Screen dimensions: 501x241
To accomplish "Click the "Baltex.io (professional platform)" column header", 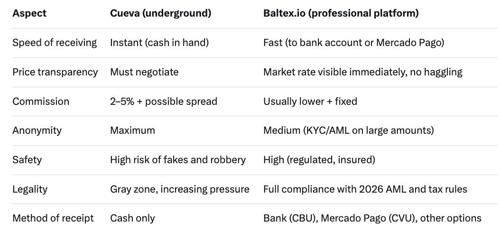I will click(341, 13).
